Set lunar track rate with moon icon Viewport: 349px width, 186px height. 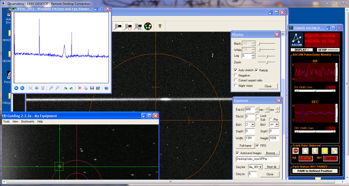(315, 151)
